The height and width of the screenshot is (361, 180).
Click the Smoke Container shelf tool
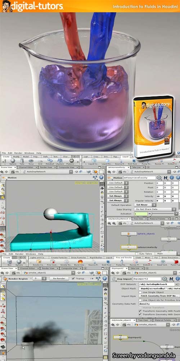point(39,262)
